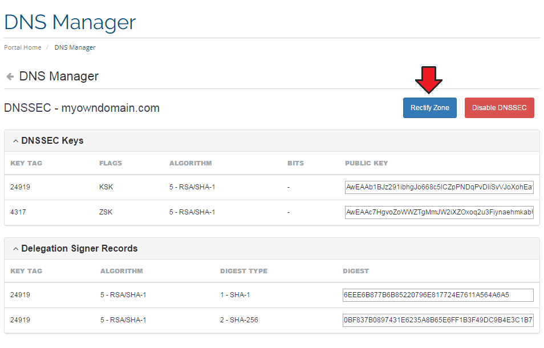Click the large DNS Manager page title
Screen dimensions: 544x348
70,22
